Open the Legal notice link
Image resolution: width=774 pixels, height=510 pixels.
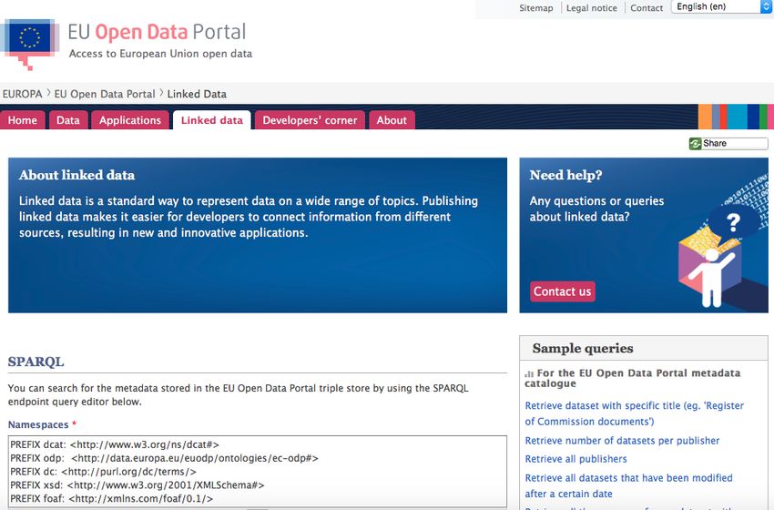pos(591,8)
